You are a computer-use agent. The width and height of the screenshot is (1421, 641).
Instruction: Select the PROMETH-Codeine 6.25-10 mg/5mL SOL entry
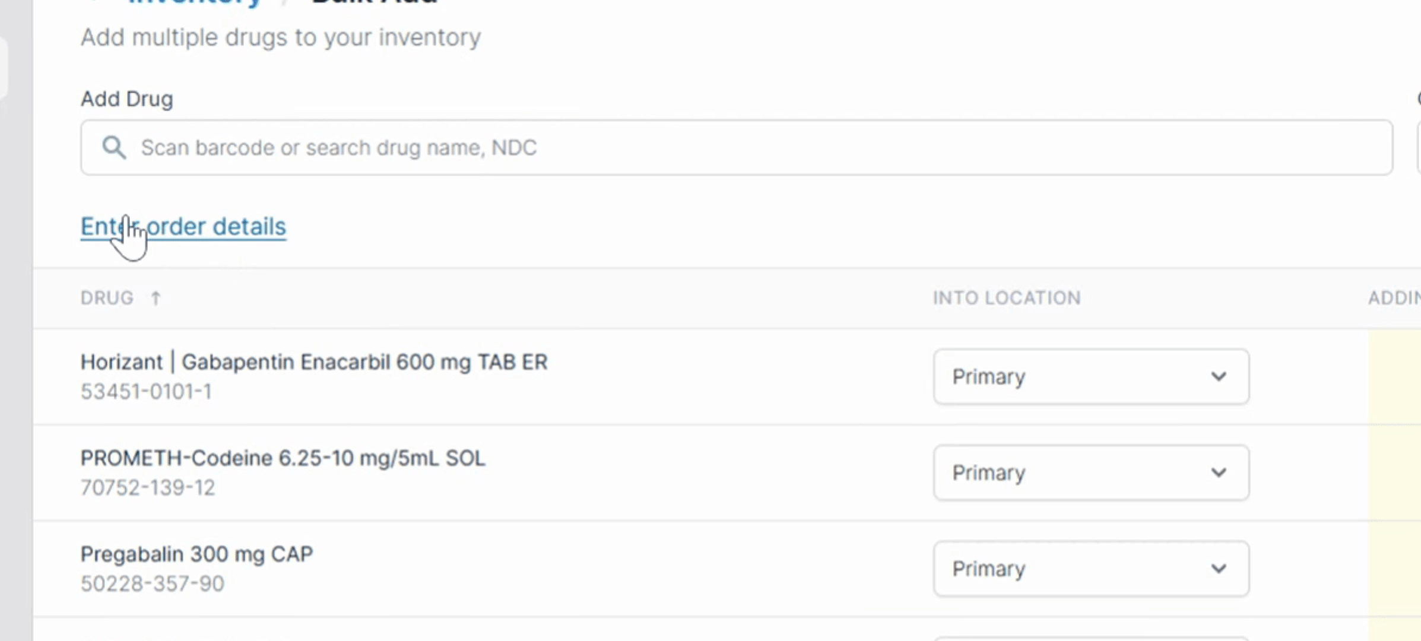coord(283,458)
